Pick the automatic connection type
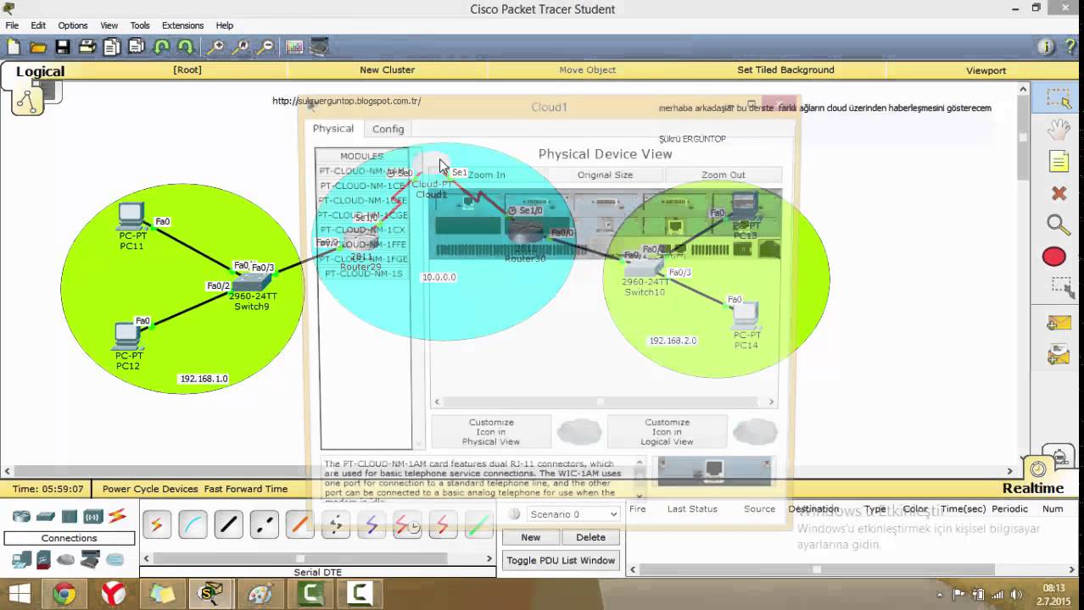Image resolution: width=1084 pixels, height=610 pixels. point(156,525)
